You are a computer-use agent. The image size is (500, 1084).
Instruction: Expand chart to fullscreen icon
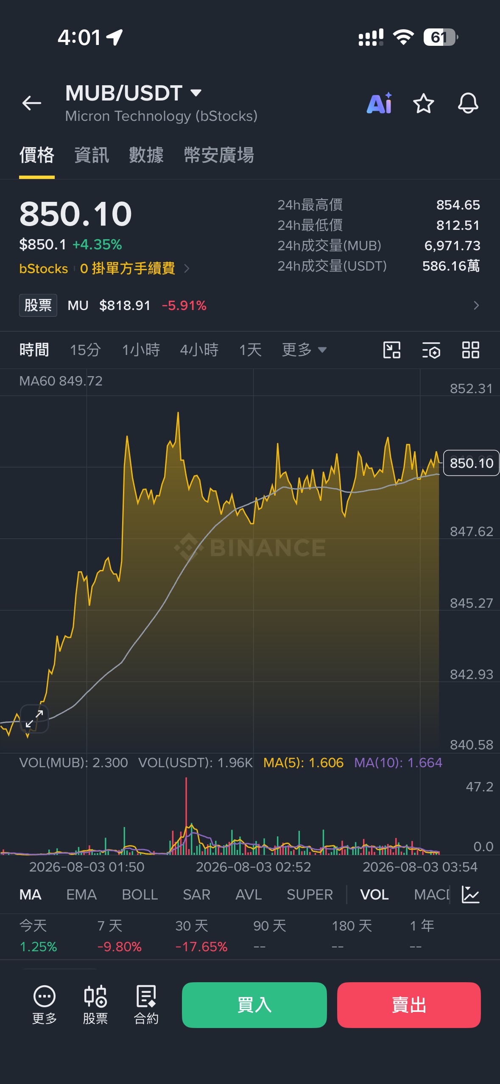click(x=34, y=718)
